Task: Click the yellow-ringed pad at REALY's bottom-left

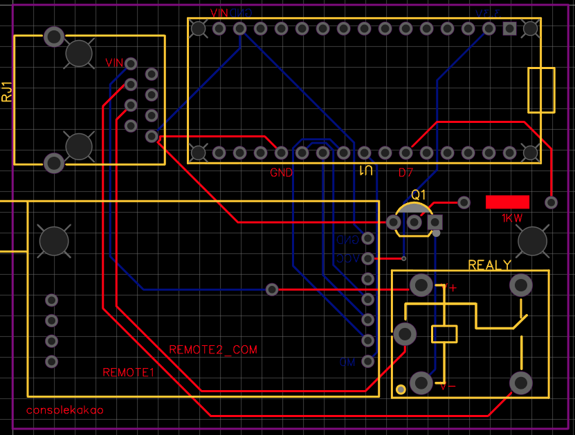Action: pyautogui.click(x=400, y=389)
